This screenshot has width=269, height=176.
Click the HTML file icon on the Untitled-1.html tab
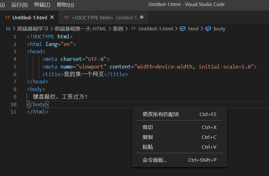click(x=8, y=17)
